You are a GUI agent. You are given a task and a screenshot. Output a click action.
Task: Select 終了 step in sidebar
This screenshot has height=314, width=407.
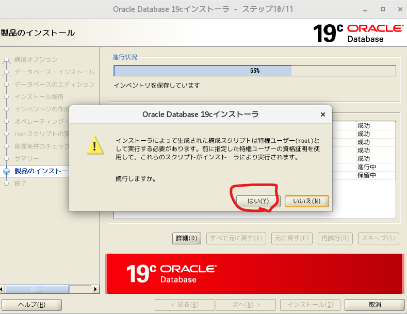[x=21, y=184]
